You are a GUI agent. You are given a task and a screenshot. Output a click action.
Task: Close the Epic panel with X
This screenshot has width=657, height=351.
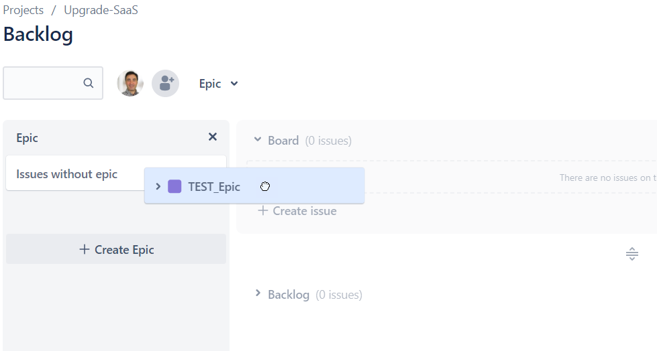(213, 137)
